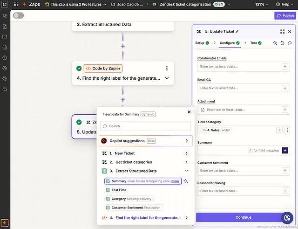Switch to the Test tab
Image resolution: width=298 pixels, height=229 pixels.
pos(256,43)
